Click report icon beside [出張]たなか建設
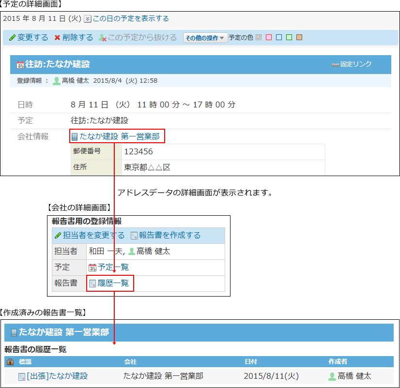This screenshot has width=400, height=388. tap(22, 377)
